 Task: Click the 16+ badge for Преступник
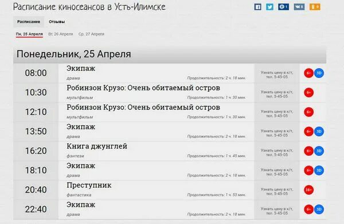pyautogui.click(x=308, y=190)
